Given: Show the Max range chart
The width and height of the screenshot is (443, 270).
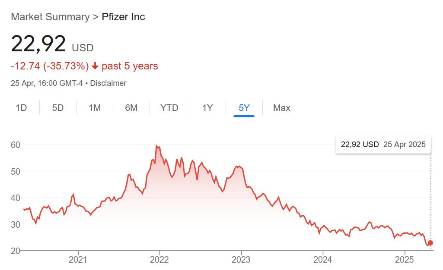Looking at the screenshot, I should coord(282,108).
